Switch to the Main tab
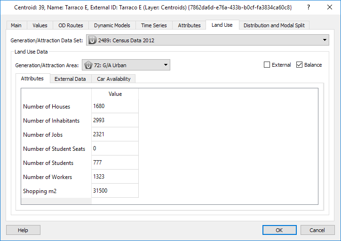The width and height of the screenshot is (341, 241). click(16, 25)
